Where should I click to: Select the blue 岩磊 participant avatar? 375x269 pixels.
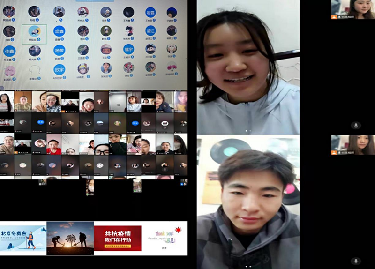(x=150, y=12)
